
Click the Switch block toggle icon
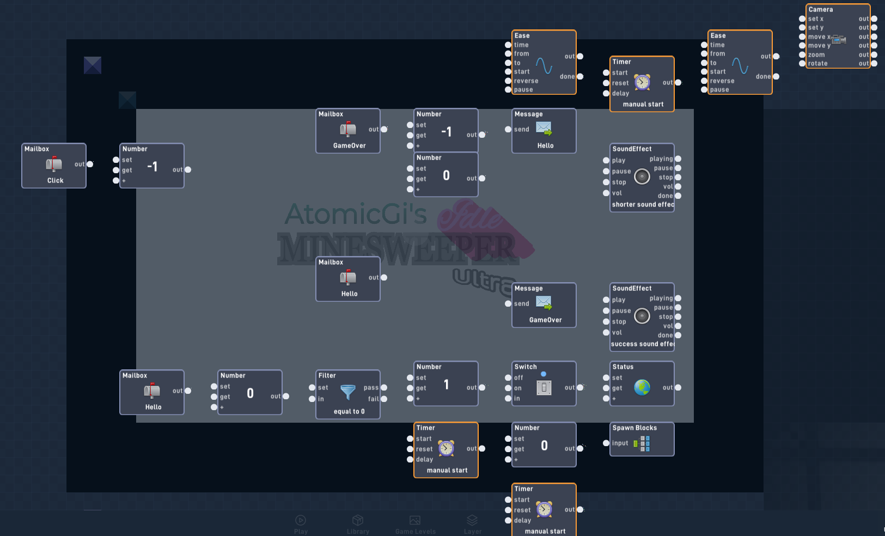(544, 387)
